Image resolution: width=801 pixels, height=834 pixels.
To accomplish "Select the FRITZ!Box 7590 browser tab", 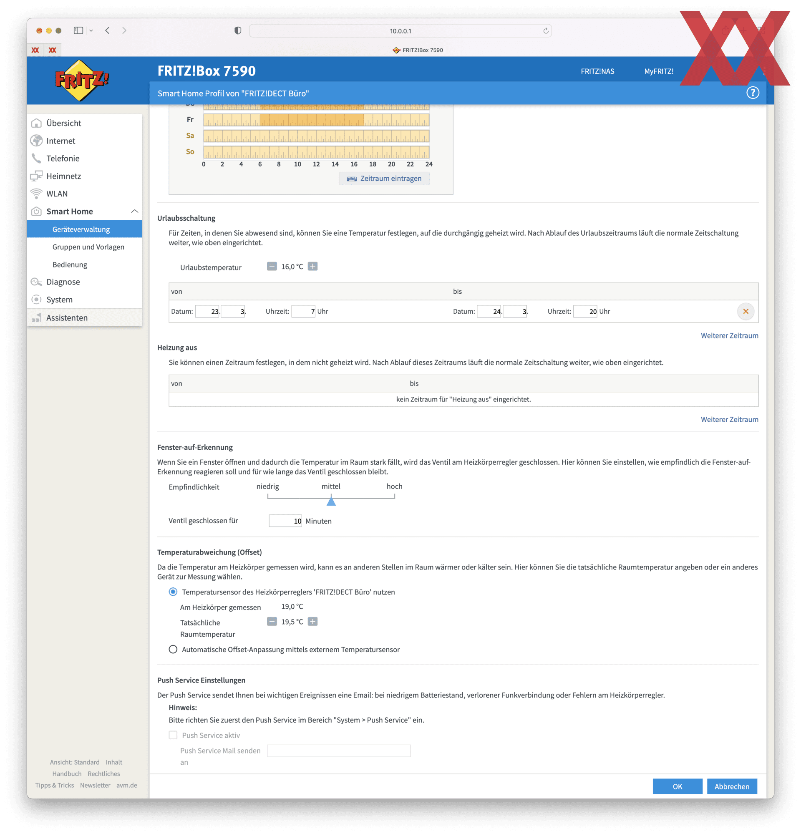I will click(417, 50).
